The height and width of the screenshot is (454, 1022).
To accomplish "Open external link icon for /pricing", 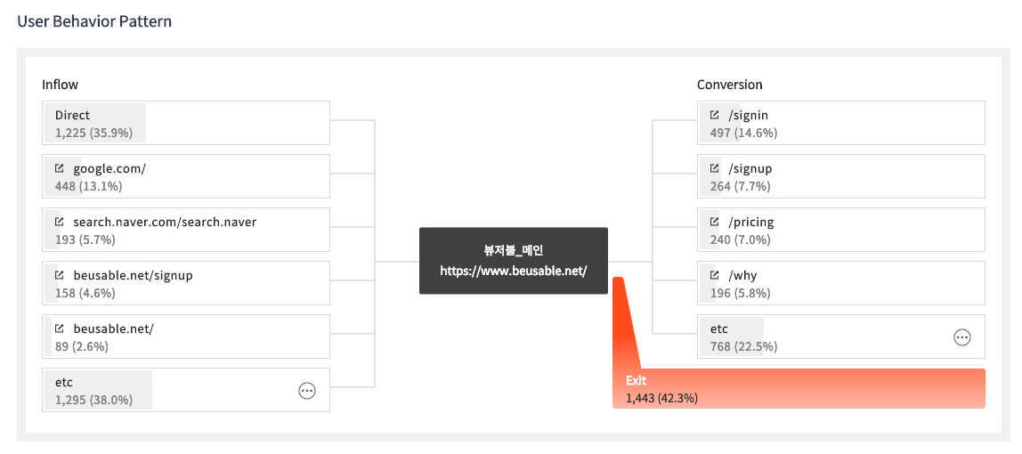I will 715,222.
